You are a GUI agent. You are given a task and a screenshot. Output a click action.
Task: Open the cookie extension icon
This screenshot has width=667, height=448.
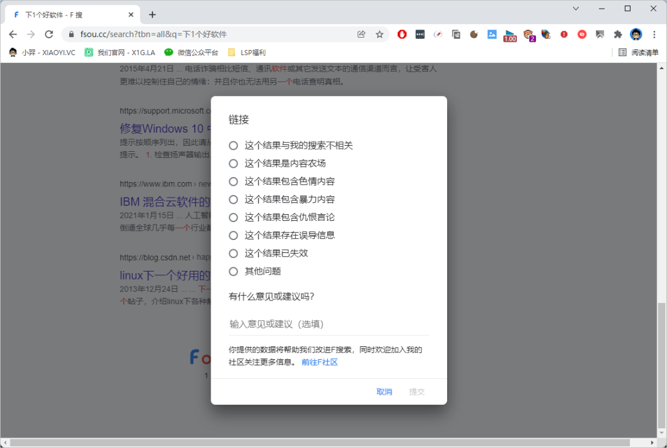474,35
